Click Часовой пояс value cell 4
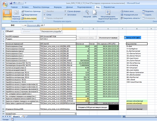157x121 pixels. (x=58, y=114)
